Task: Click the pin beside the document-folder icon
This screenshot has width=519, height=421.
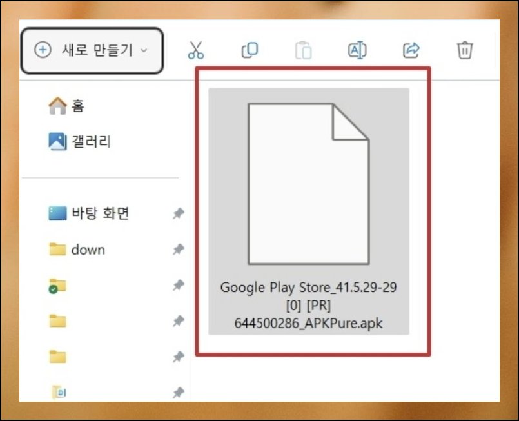Action: pyautogui.click(x=179, y=393)
